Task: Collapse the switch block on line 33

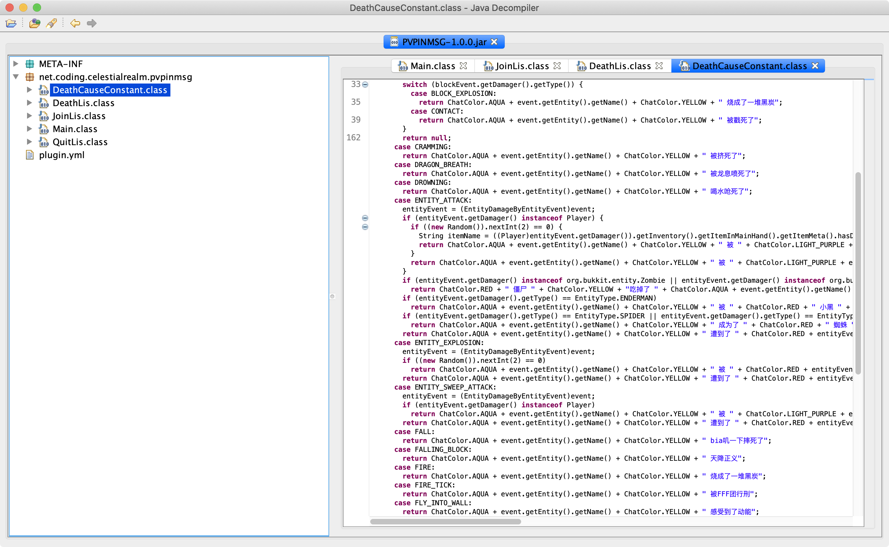Action: pyautogui.click(x=365, y=85)
